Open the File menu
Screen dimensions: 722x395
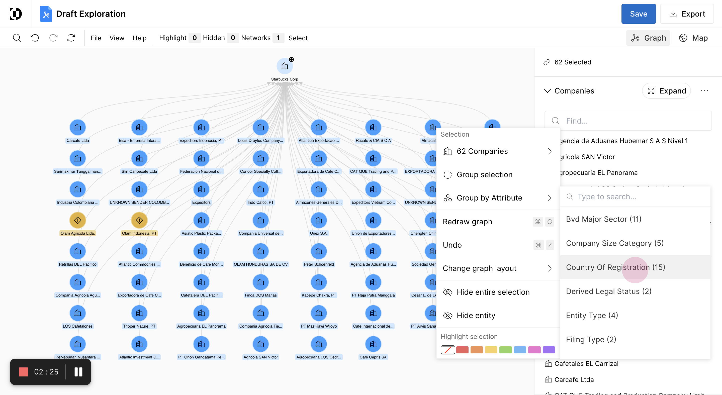96,38
